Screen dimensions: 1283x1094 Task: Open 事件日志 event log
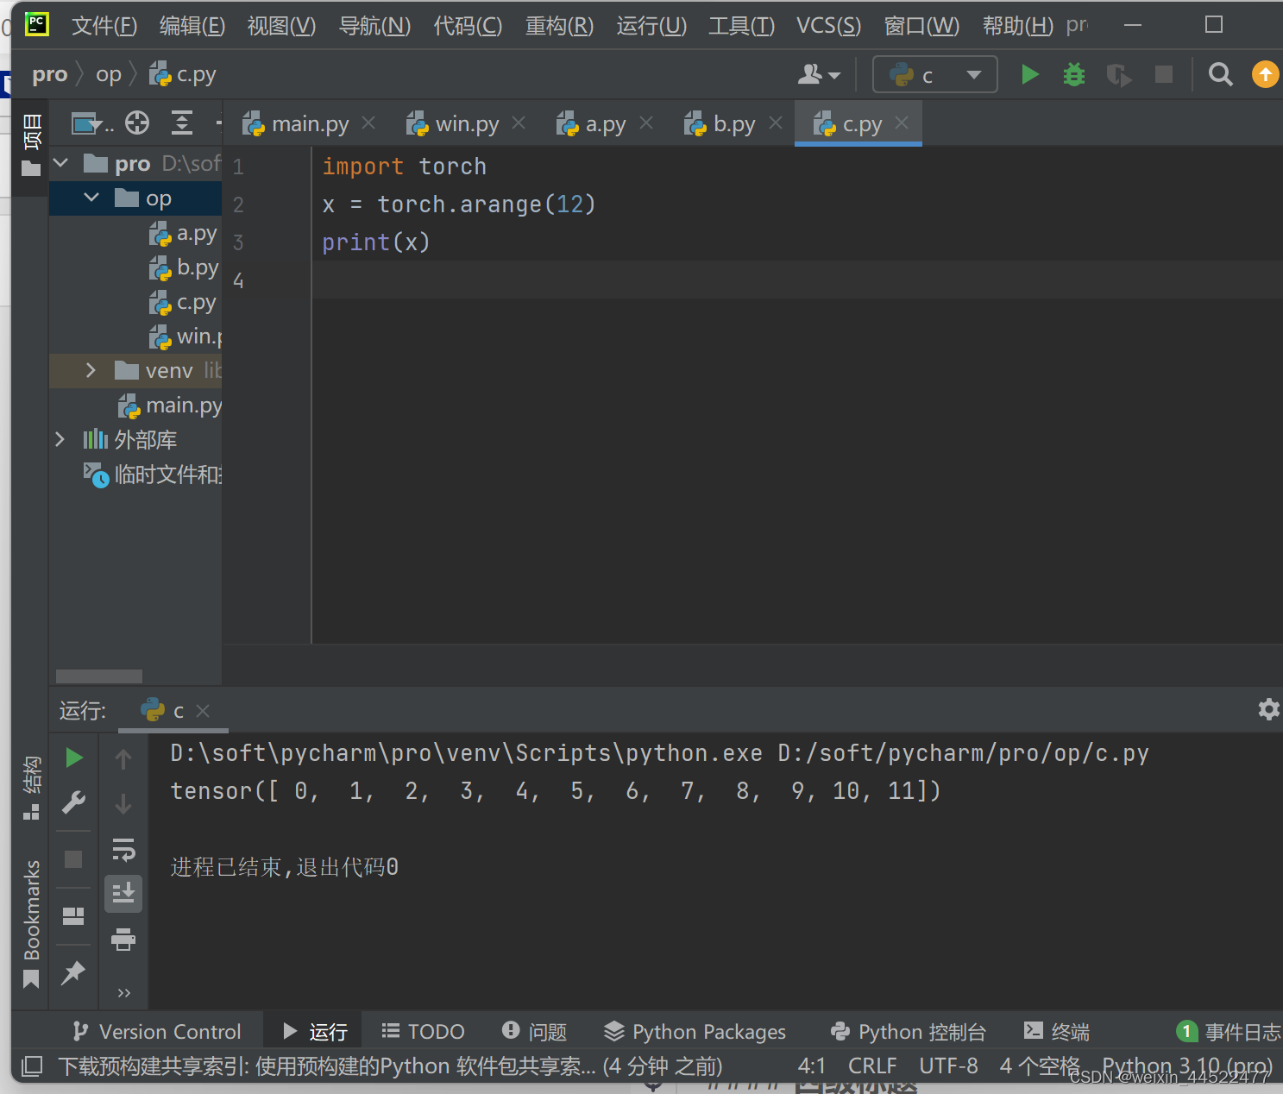1229,1031
